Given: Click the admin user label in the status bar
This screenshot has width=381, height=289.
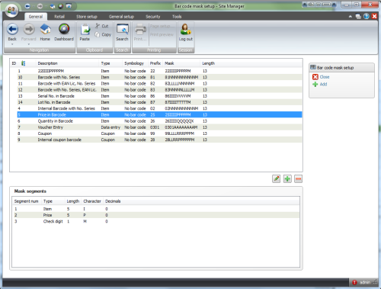Looking at the screenshot, I should pos(365,282).
